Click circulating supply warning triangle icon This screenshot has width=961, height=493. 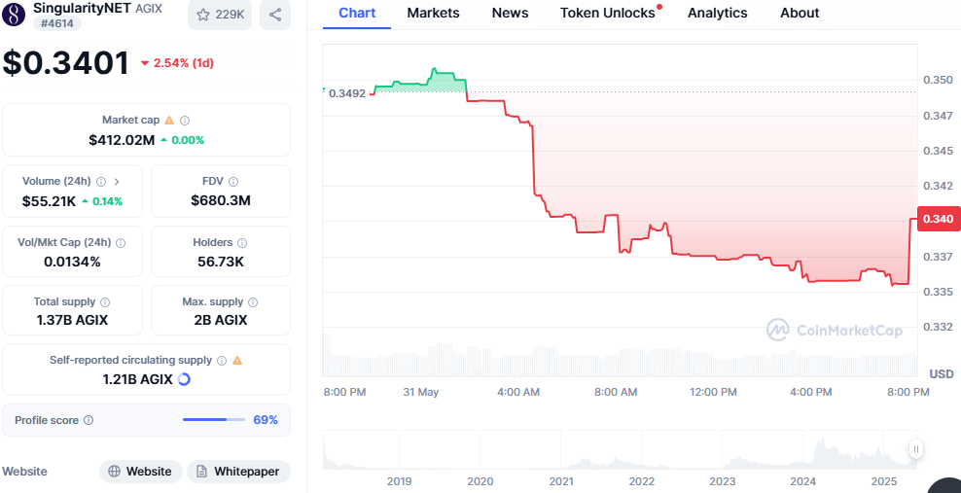click(x=237, y=360)
